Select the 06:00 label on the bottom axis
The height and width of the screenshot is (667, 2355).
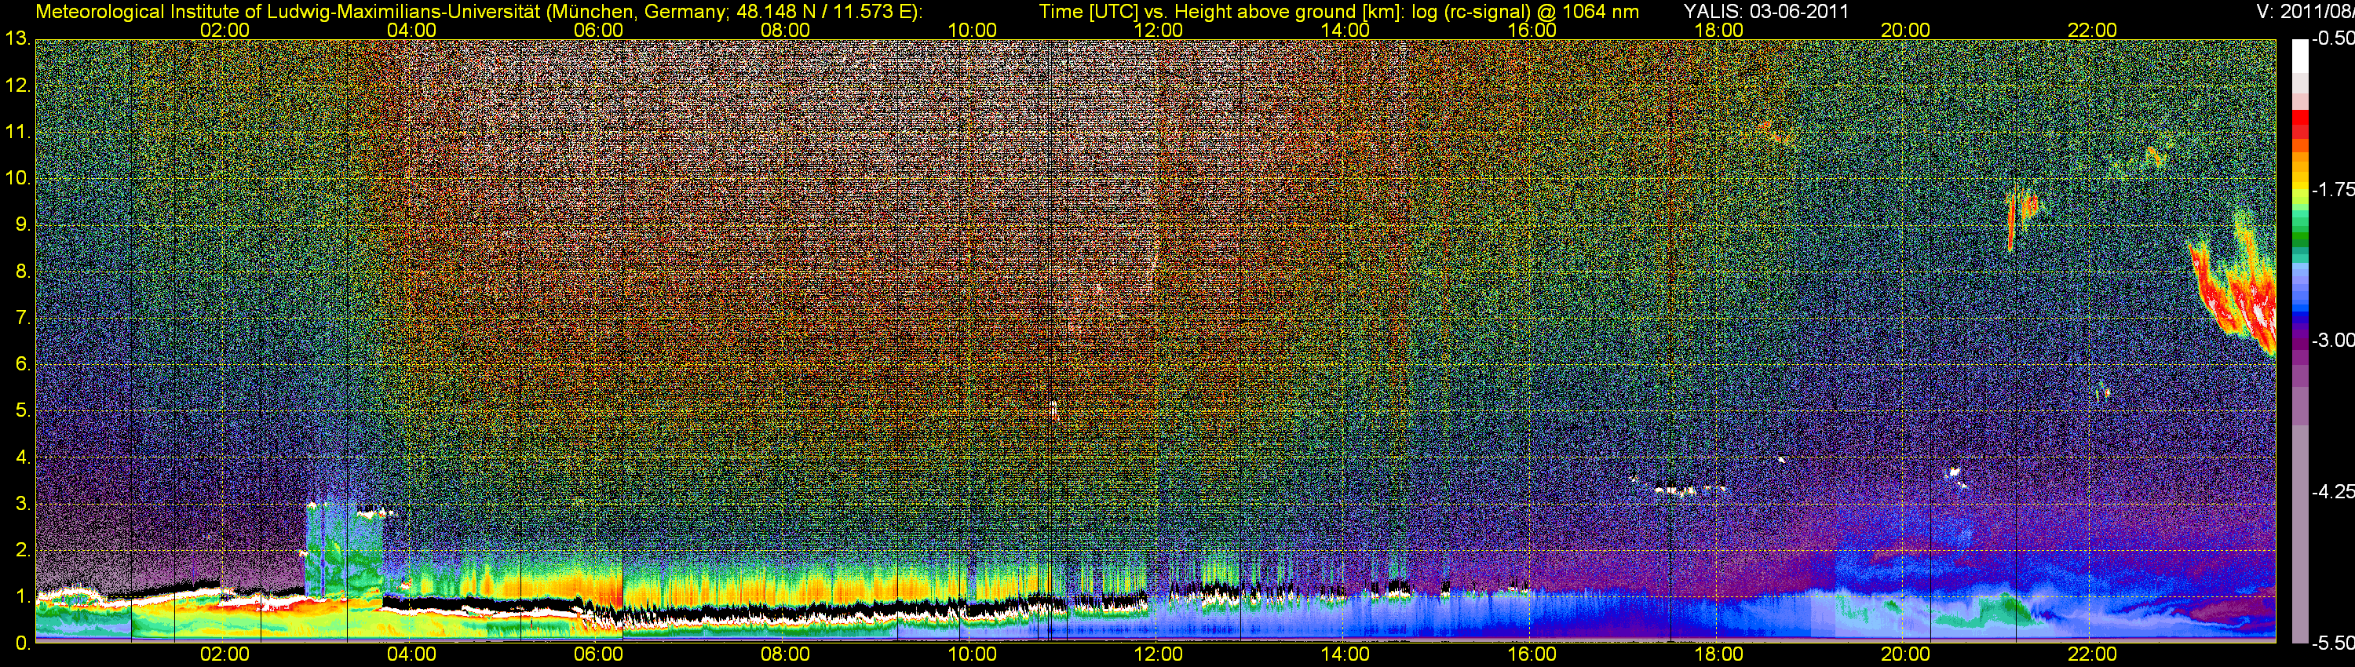(598, 654)
